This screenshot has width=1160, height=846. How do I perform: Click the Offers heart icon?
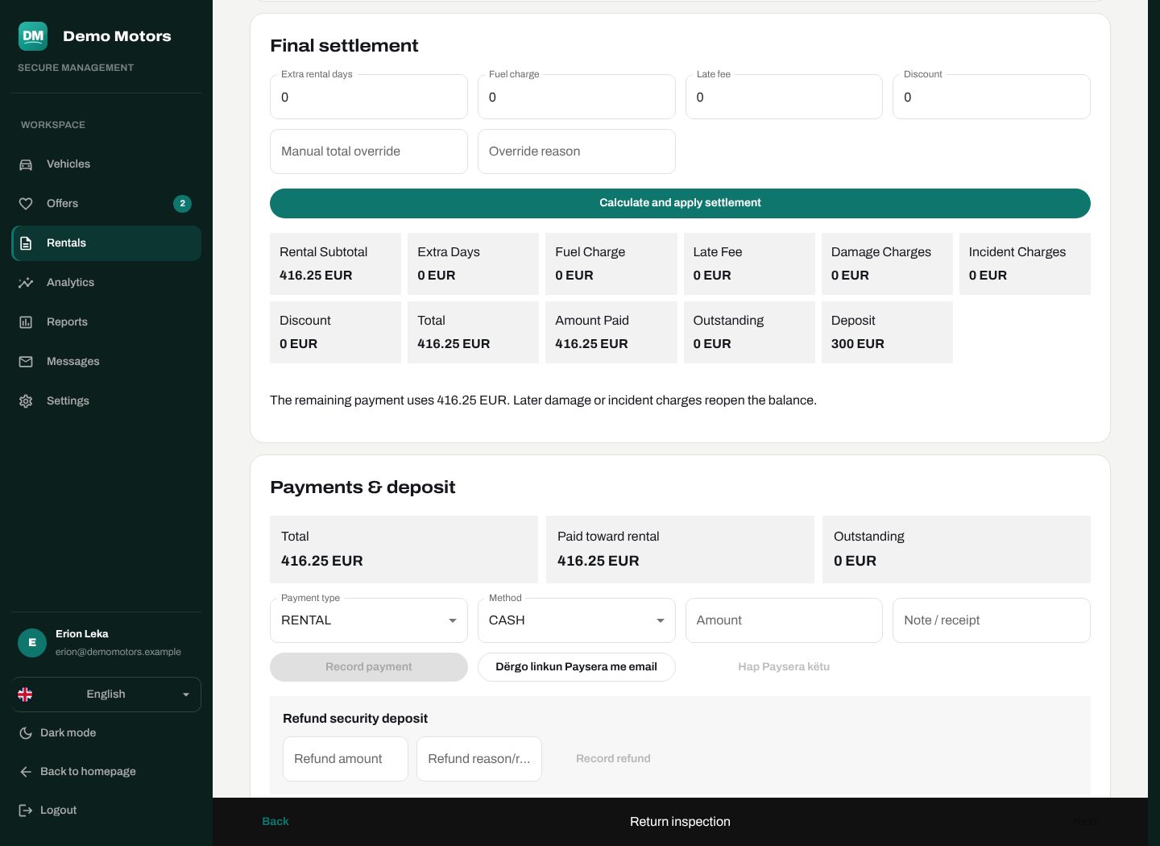coord(26,204)
